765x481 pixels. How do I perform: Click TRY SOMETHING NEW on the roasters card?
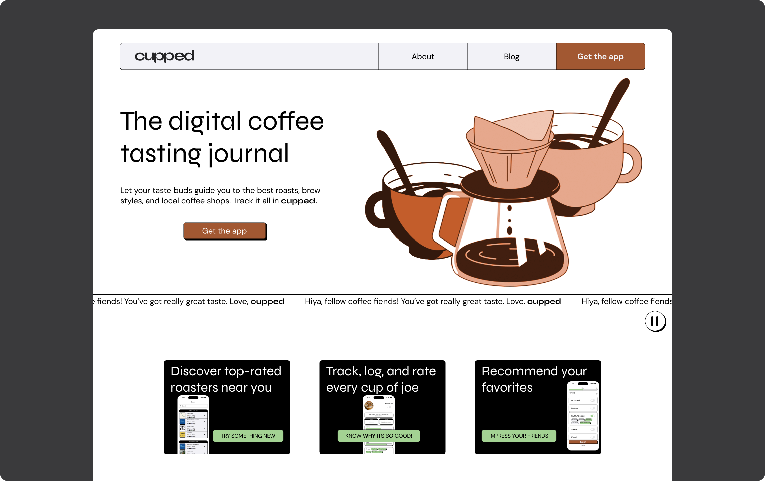(x=248, y=436)
